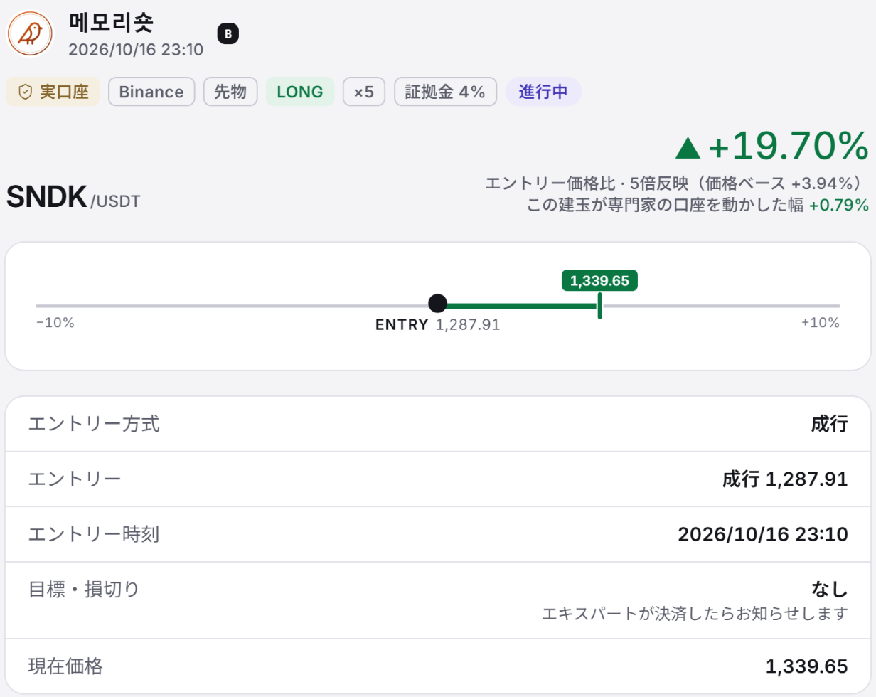The height and width of the screenshot is (697, 876).
Task: Click the エキスパートが決済したらお知らせします note
Action: 695,613
